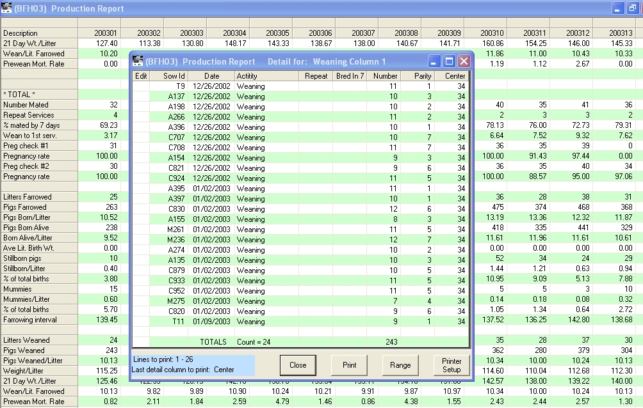Click the Actitity column header
Screen dimensions: 643x408
click(x=266, y=76)
